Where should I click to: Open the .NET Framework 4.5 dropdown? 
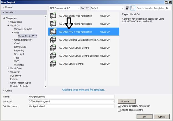pyautogui.click(x=64, y=8)
